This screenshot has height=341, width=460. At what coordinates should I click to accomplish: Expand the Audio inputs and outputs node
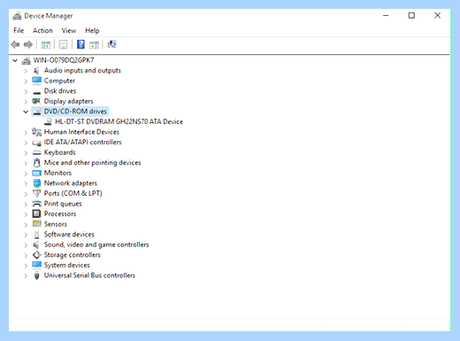click(x=26, y=71)
